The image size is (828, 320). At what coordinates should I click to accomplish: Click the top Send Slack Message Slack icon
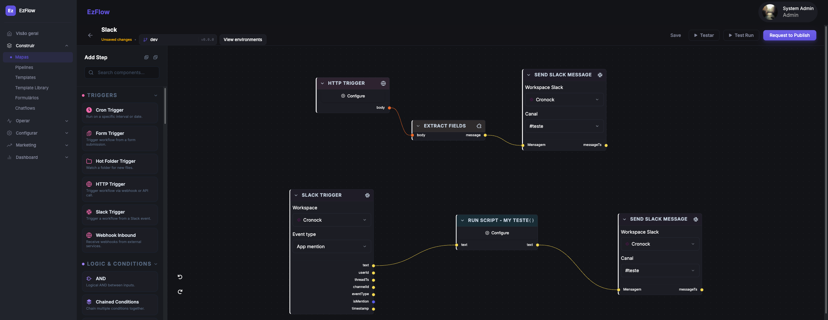tap(600, 75)
